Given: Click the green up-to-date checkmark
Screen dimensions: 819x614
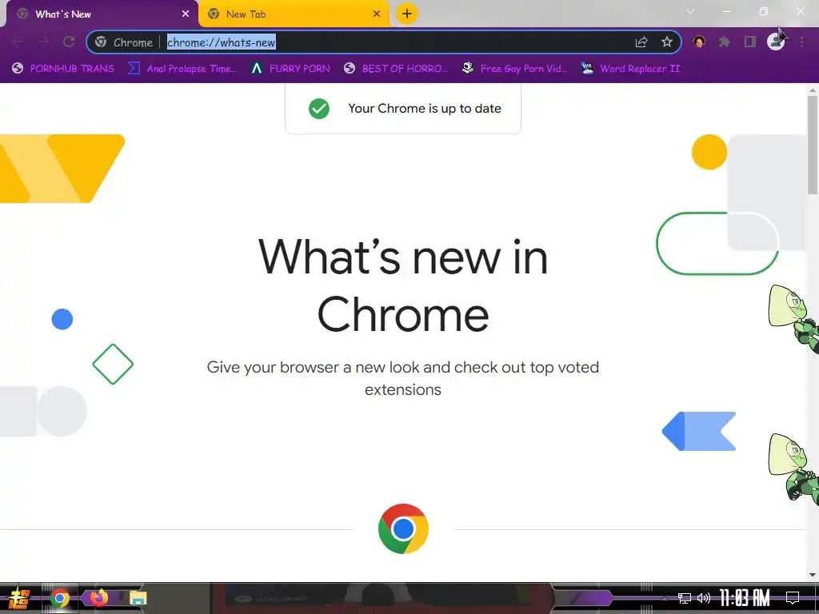Looking at the screenshot, I should [318, 109].
